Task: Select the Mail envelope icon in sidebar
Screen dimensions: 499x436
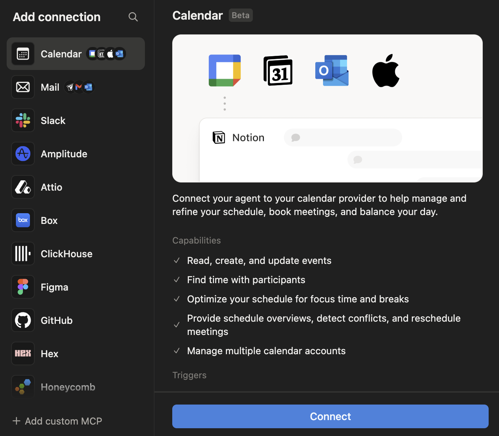Action: click(23, 87)
